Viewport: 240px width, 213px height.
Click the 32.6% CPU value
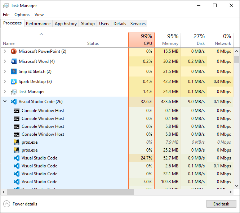point(146,102)
